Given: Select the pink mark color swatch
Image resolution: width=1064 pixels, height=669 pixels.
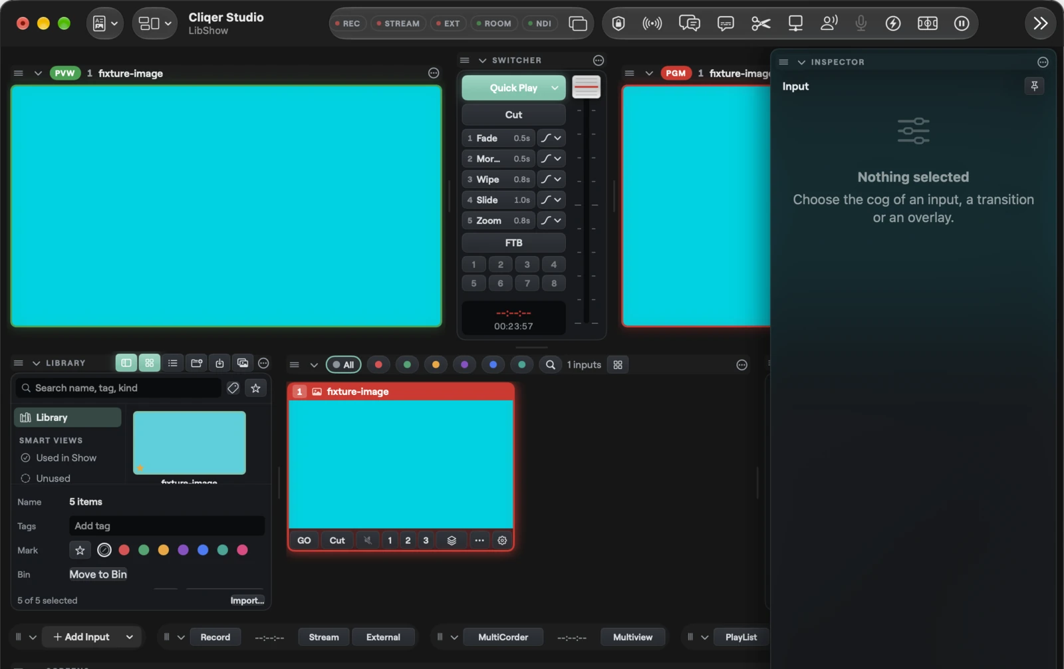Looking at the screenshot, I should point(242,550).
